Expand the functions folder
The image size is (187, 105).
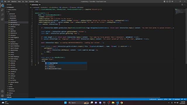(11, 89)
